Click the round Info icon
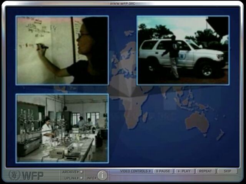 (x=102, y=176)
